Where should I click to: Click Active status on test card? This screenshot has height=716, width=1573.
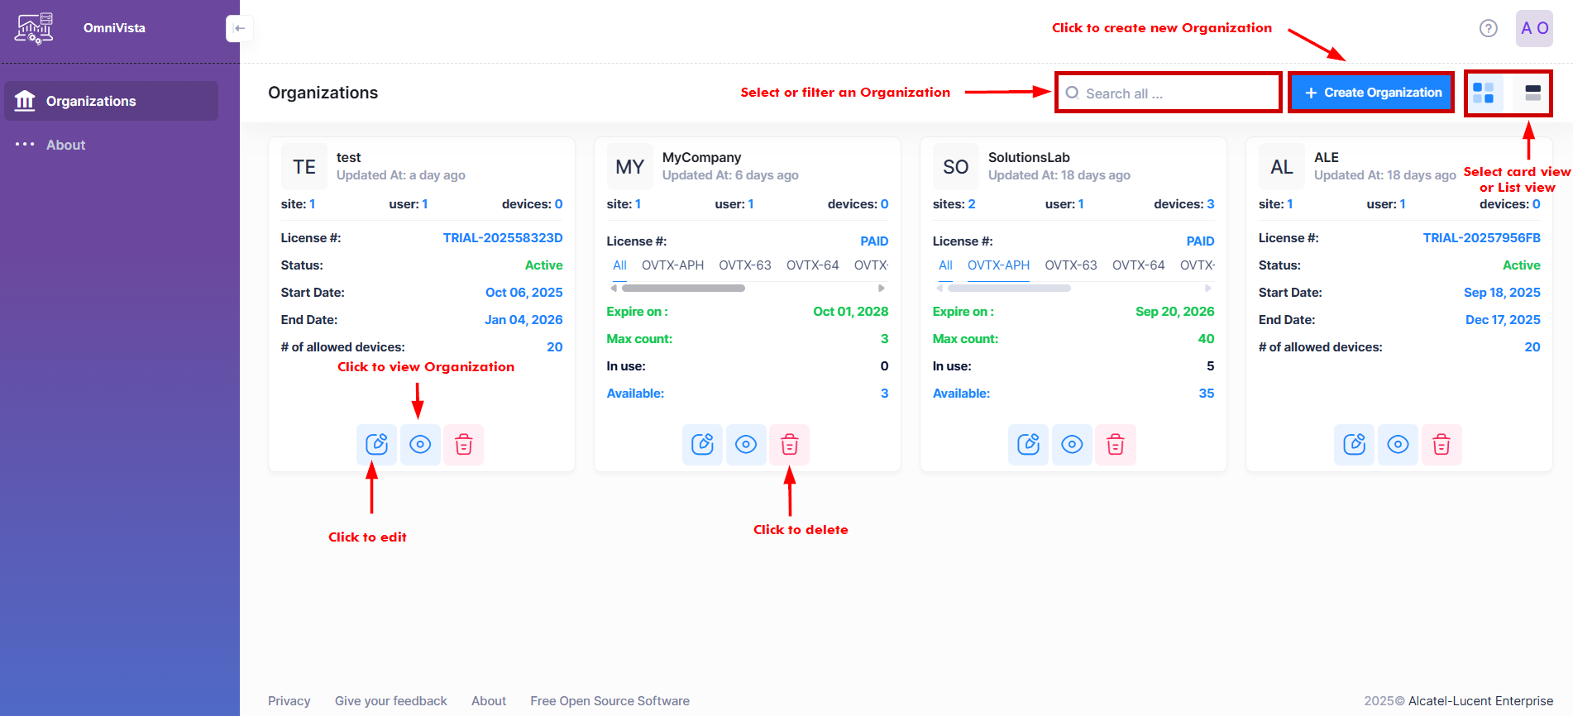tap(543, 265)
